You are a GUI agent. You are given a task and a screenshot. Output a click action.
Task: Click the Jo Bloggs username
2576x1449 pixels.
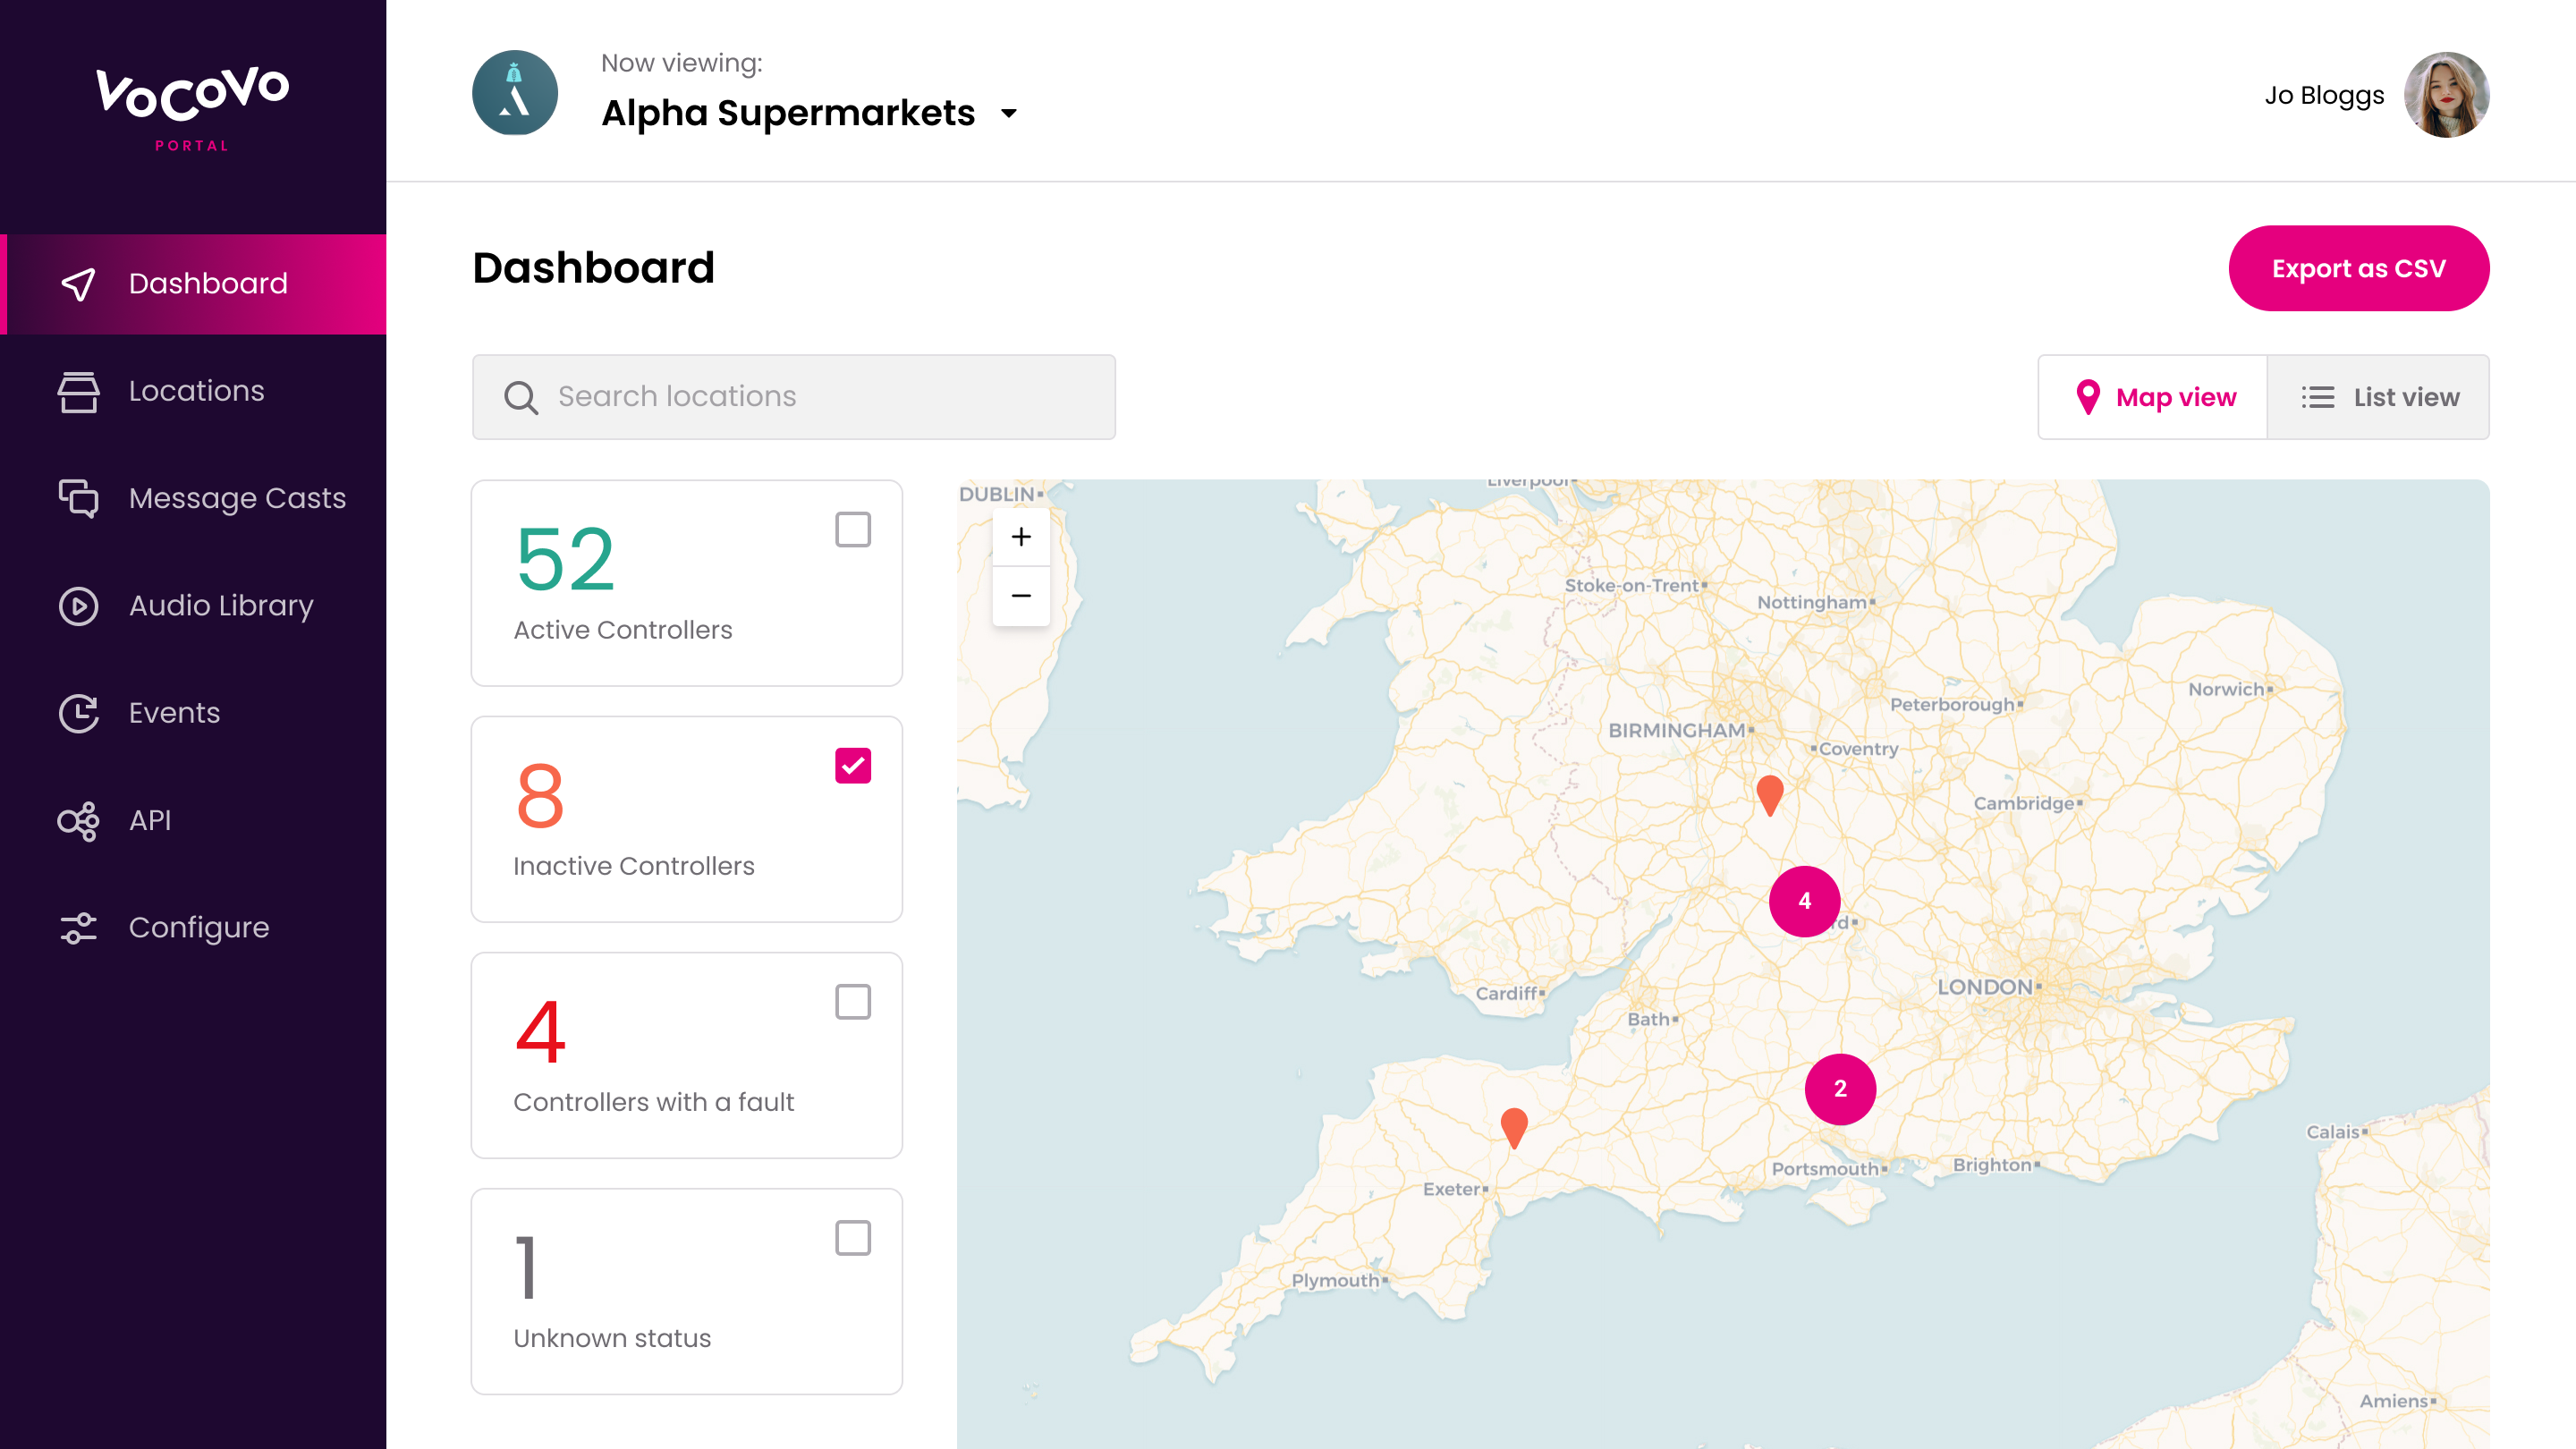tap(2323, 95)
